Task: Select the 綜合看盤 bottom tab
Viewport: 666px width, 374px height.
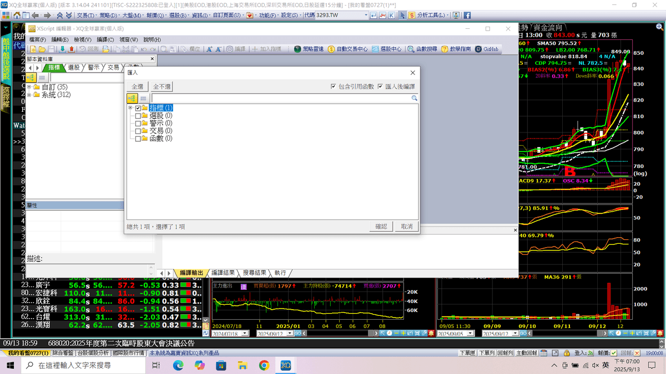Action: (63, 353)
